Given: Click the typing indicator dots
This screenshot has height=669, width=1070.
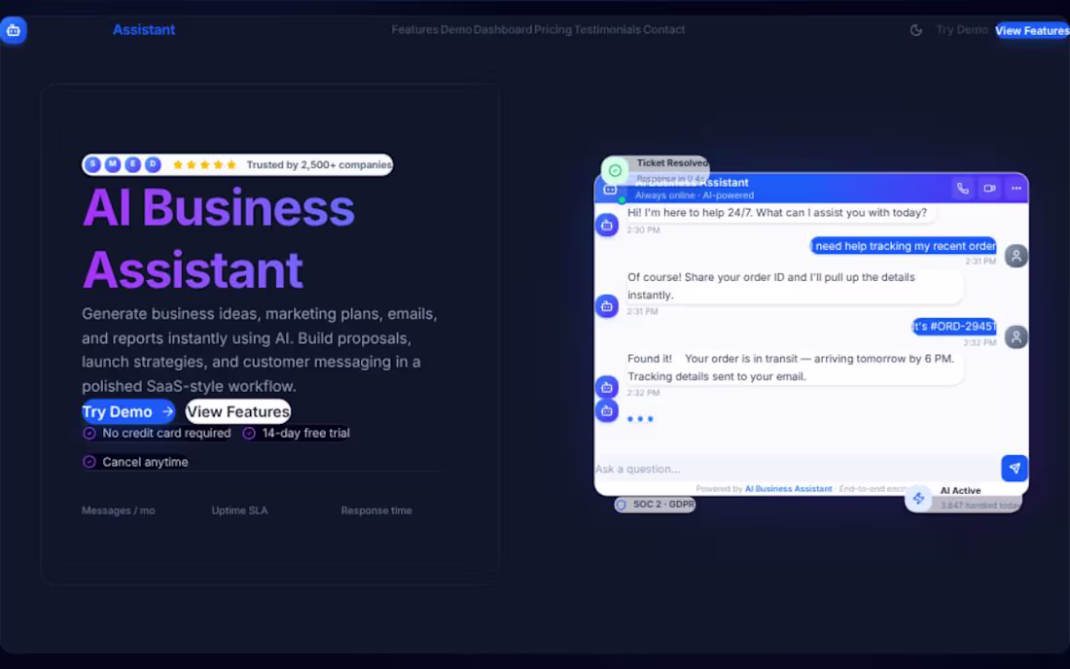Looking at the screenshot, I should 640,419.
